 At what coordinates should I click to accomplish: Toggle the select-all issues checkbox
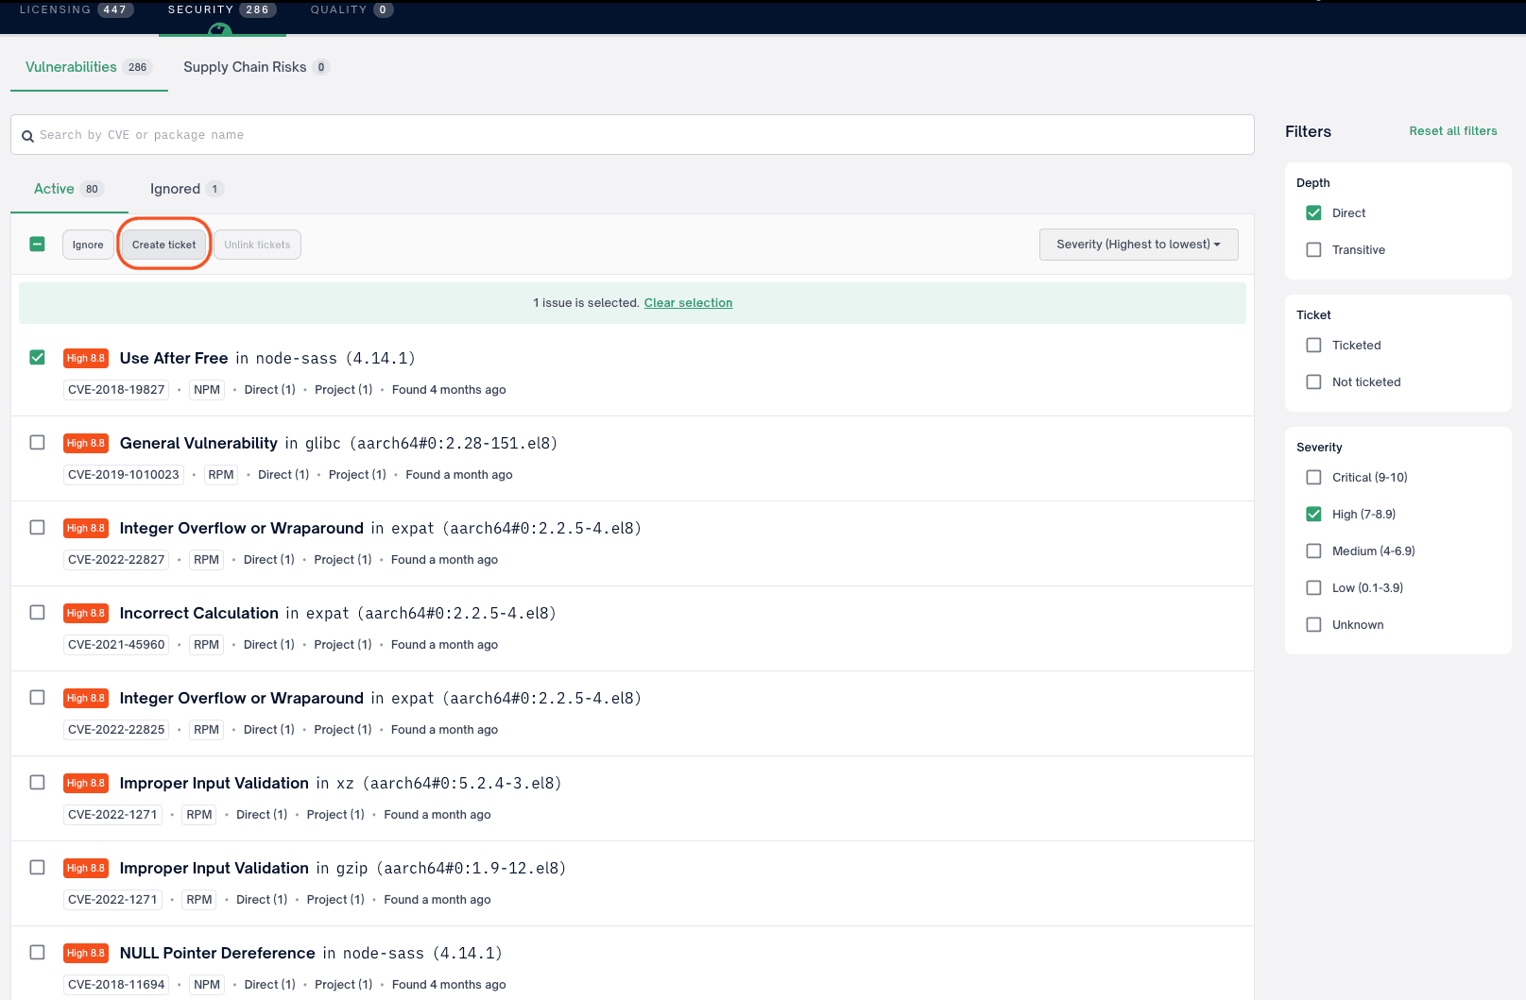37,244
